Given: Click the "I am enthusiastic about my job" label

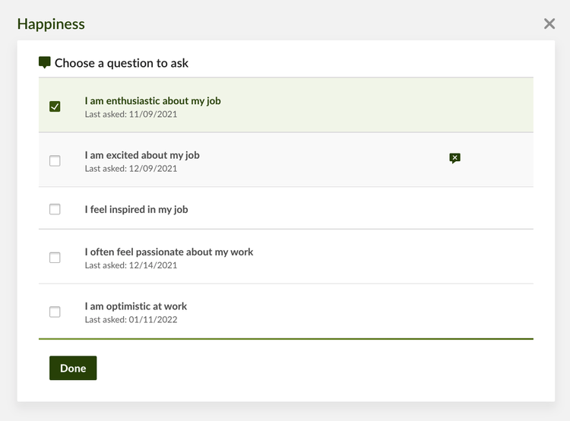Looking at the screenshot, I should click(153, 101).
